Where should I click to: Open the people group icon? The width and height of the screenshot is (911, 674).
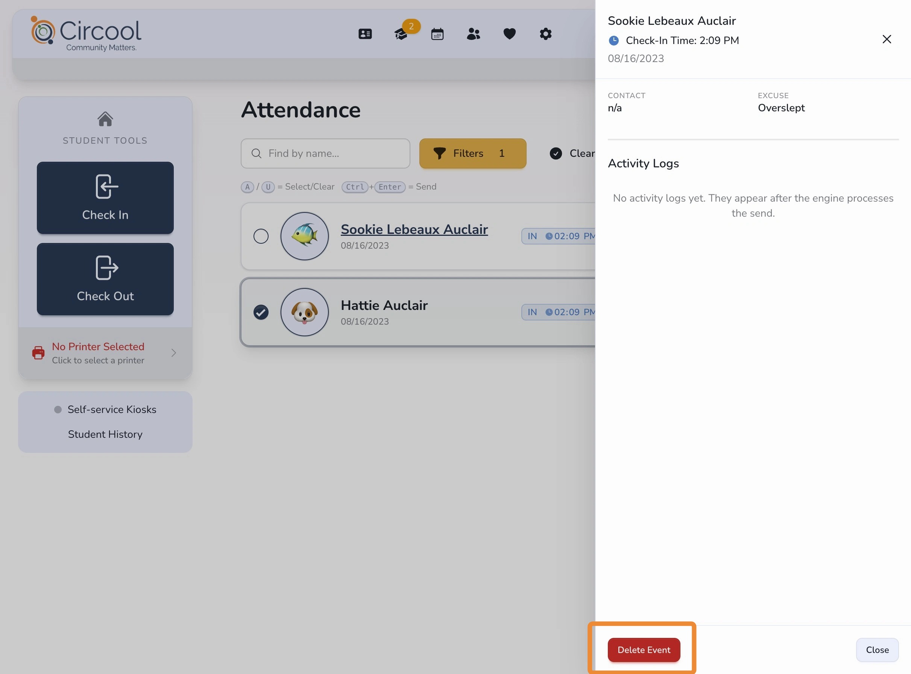point(473,34)
